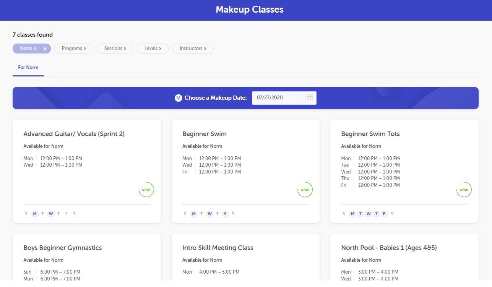
Task: Remove the Norm filter with the X
Action: (x=45, y=49)
